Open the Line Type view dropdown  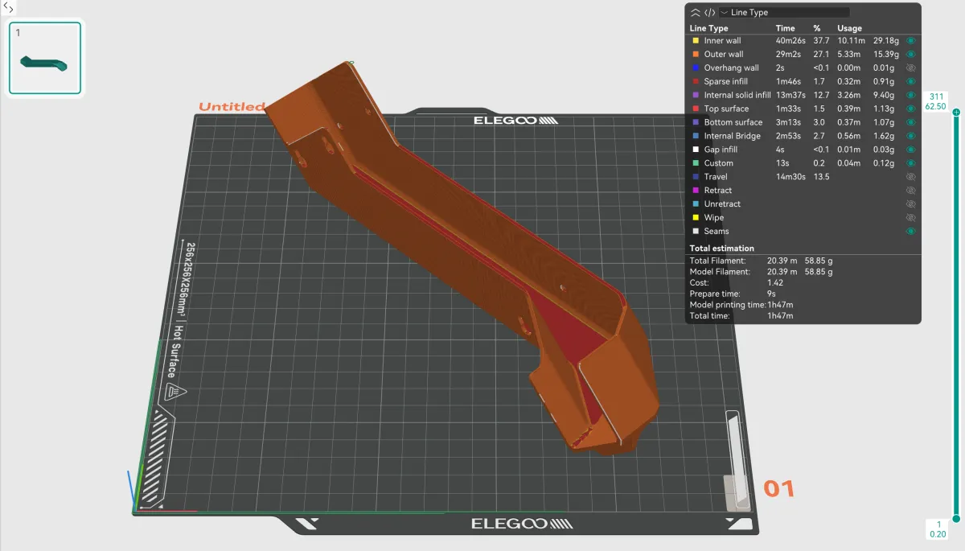click(x=784, y=13)
